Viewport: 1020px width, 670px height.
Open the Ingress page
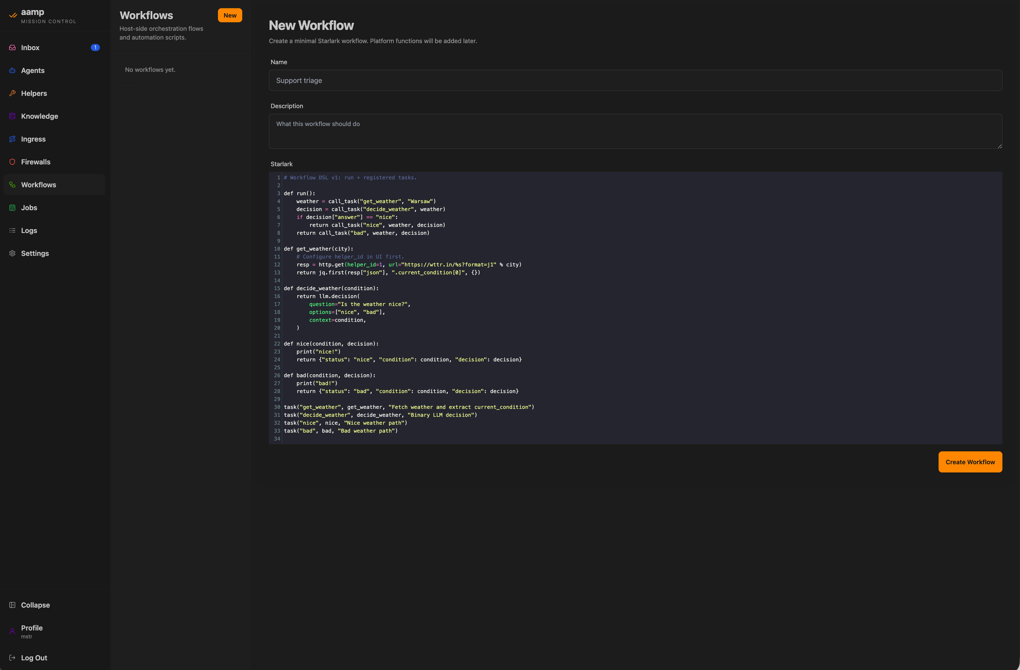[54, 139]
